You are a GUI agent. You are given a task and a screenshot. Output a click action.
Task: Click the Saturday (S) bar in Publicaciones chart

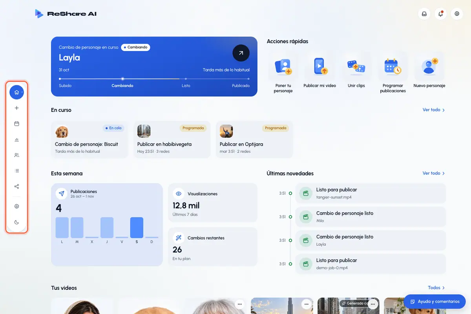click(137, 228)
